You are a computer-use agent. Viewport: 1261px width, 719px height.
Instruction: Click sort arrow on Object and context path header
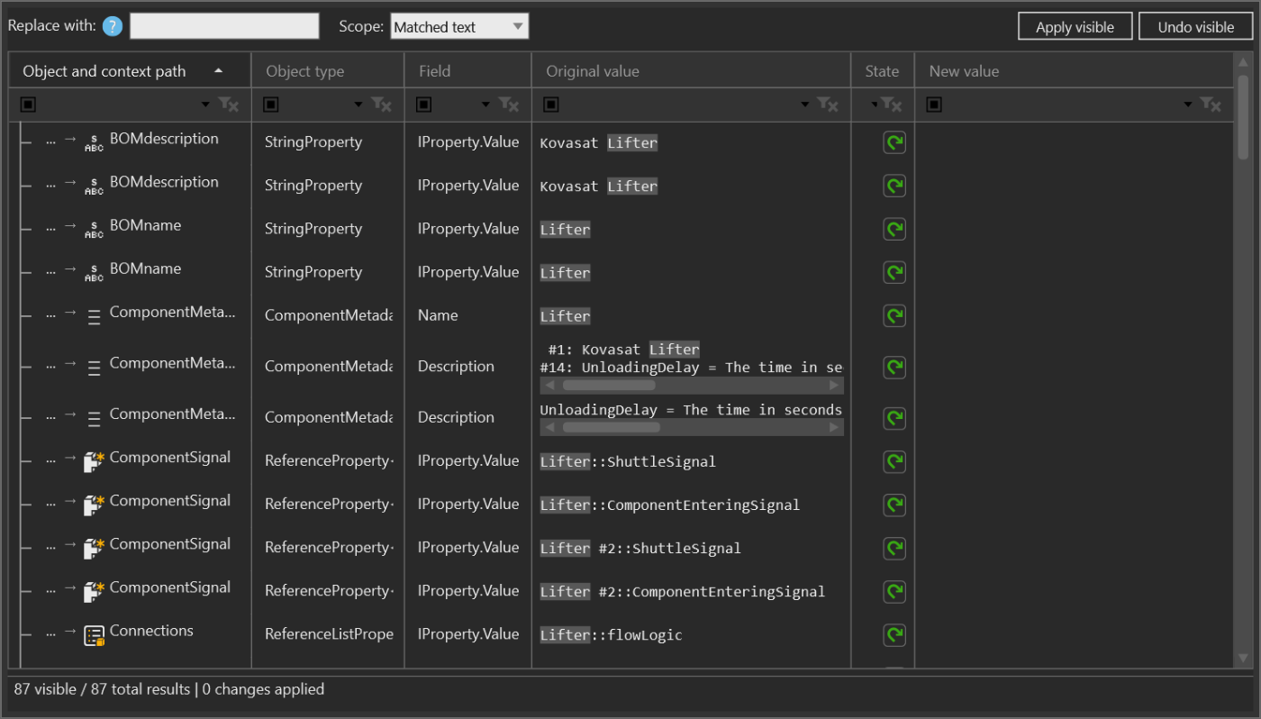[218, 71]
